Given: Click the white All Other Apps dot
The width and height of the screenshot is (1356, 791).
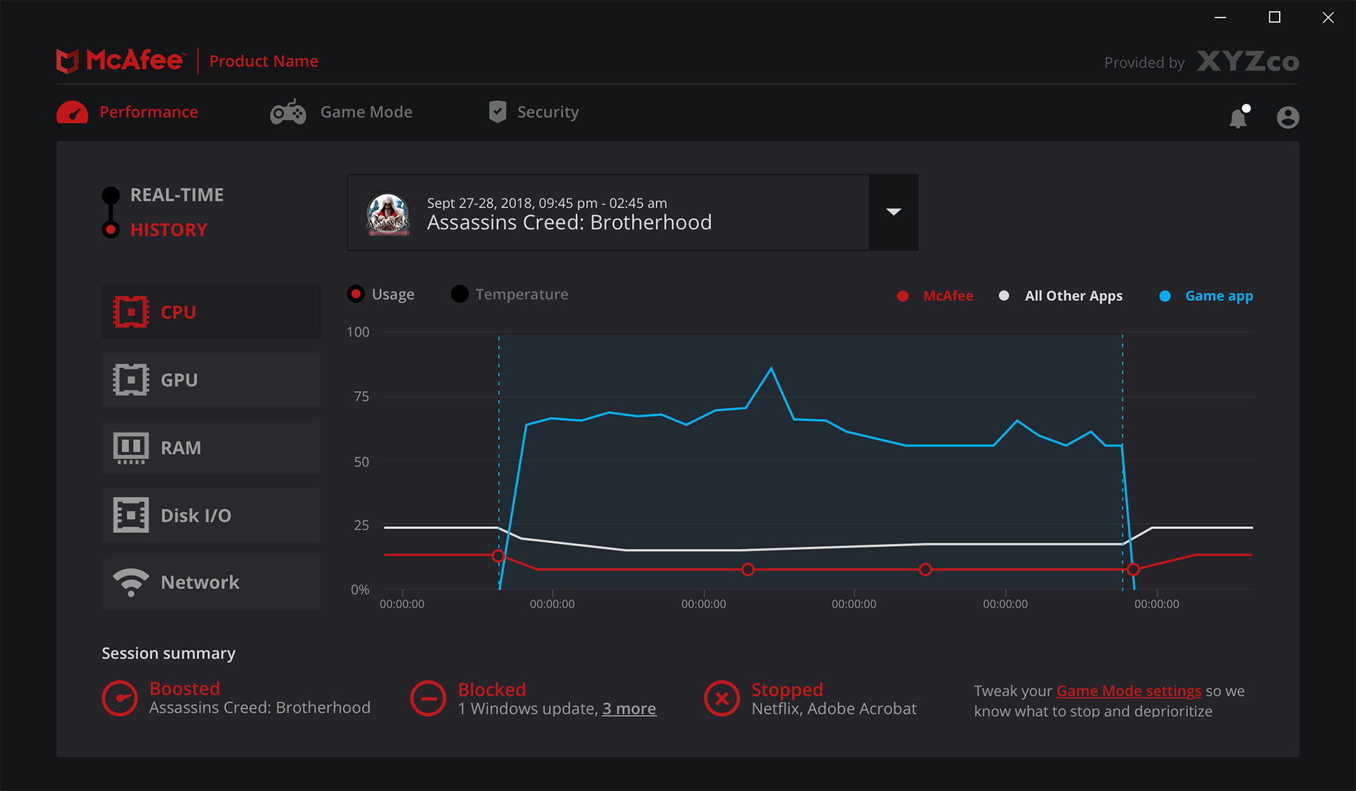Looking at the screenshot, I should (x=1004, y=296).
